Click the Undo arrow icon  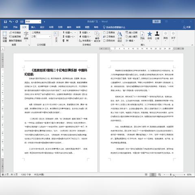(11, 22)
